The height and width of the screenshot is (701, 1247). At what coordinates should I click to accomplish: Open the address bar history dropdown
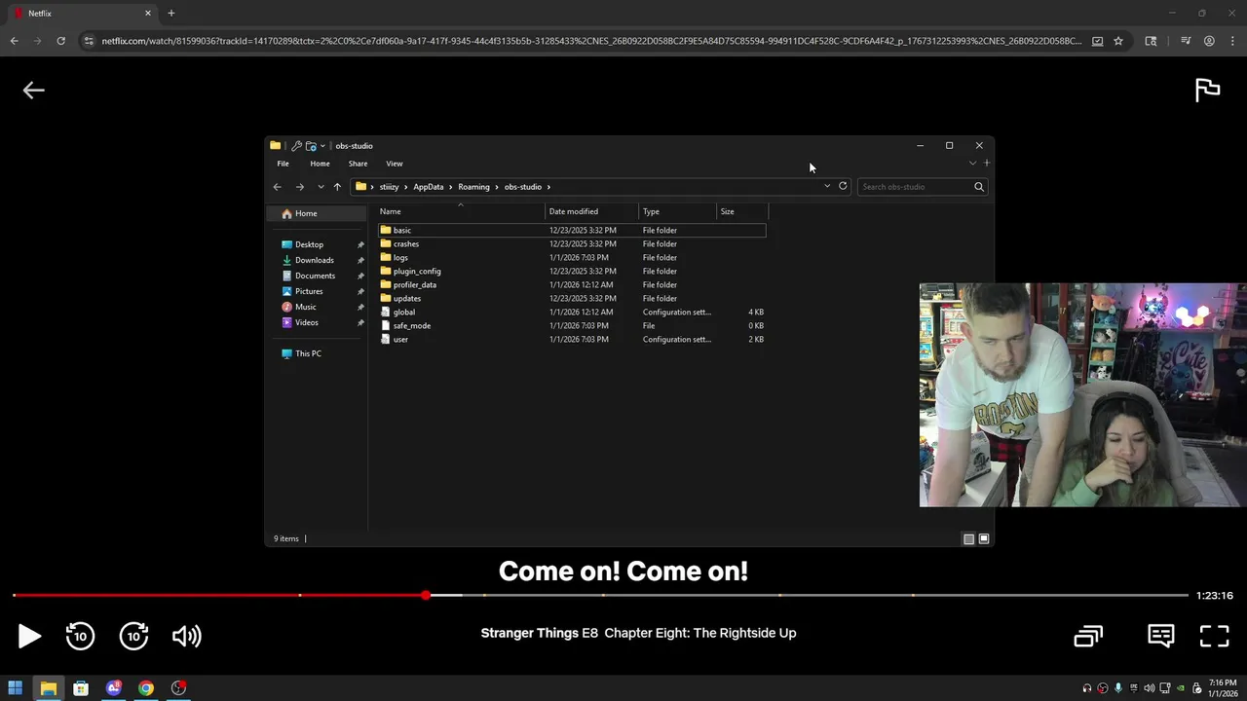pos(827,186)
